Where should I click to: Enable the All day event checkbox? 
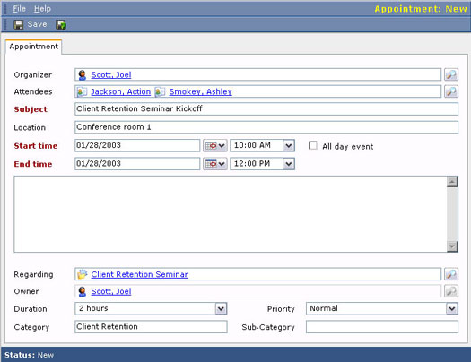pos(313,145)
